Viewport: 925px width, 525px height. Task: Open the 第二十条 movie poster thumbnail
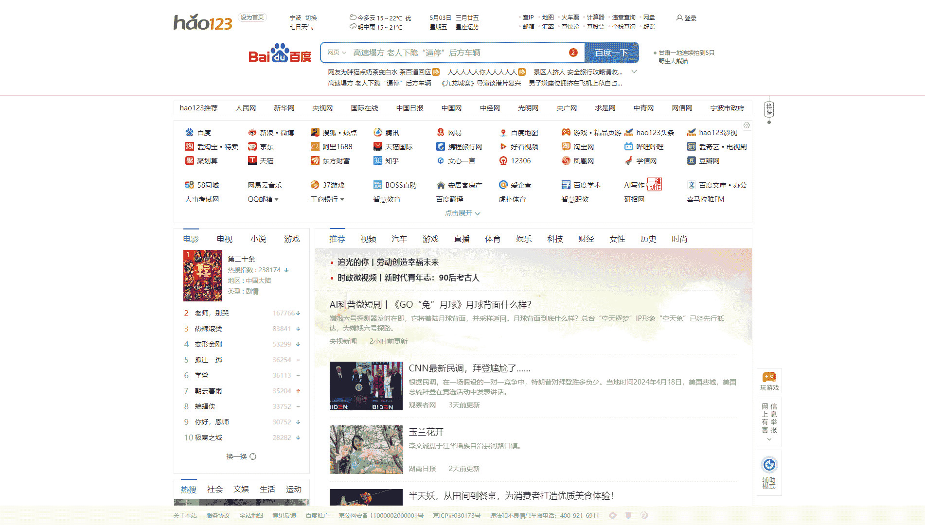click(x=202, y=276)
